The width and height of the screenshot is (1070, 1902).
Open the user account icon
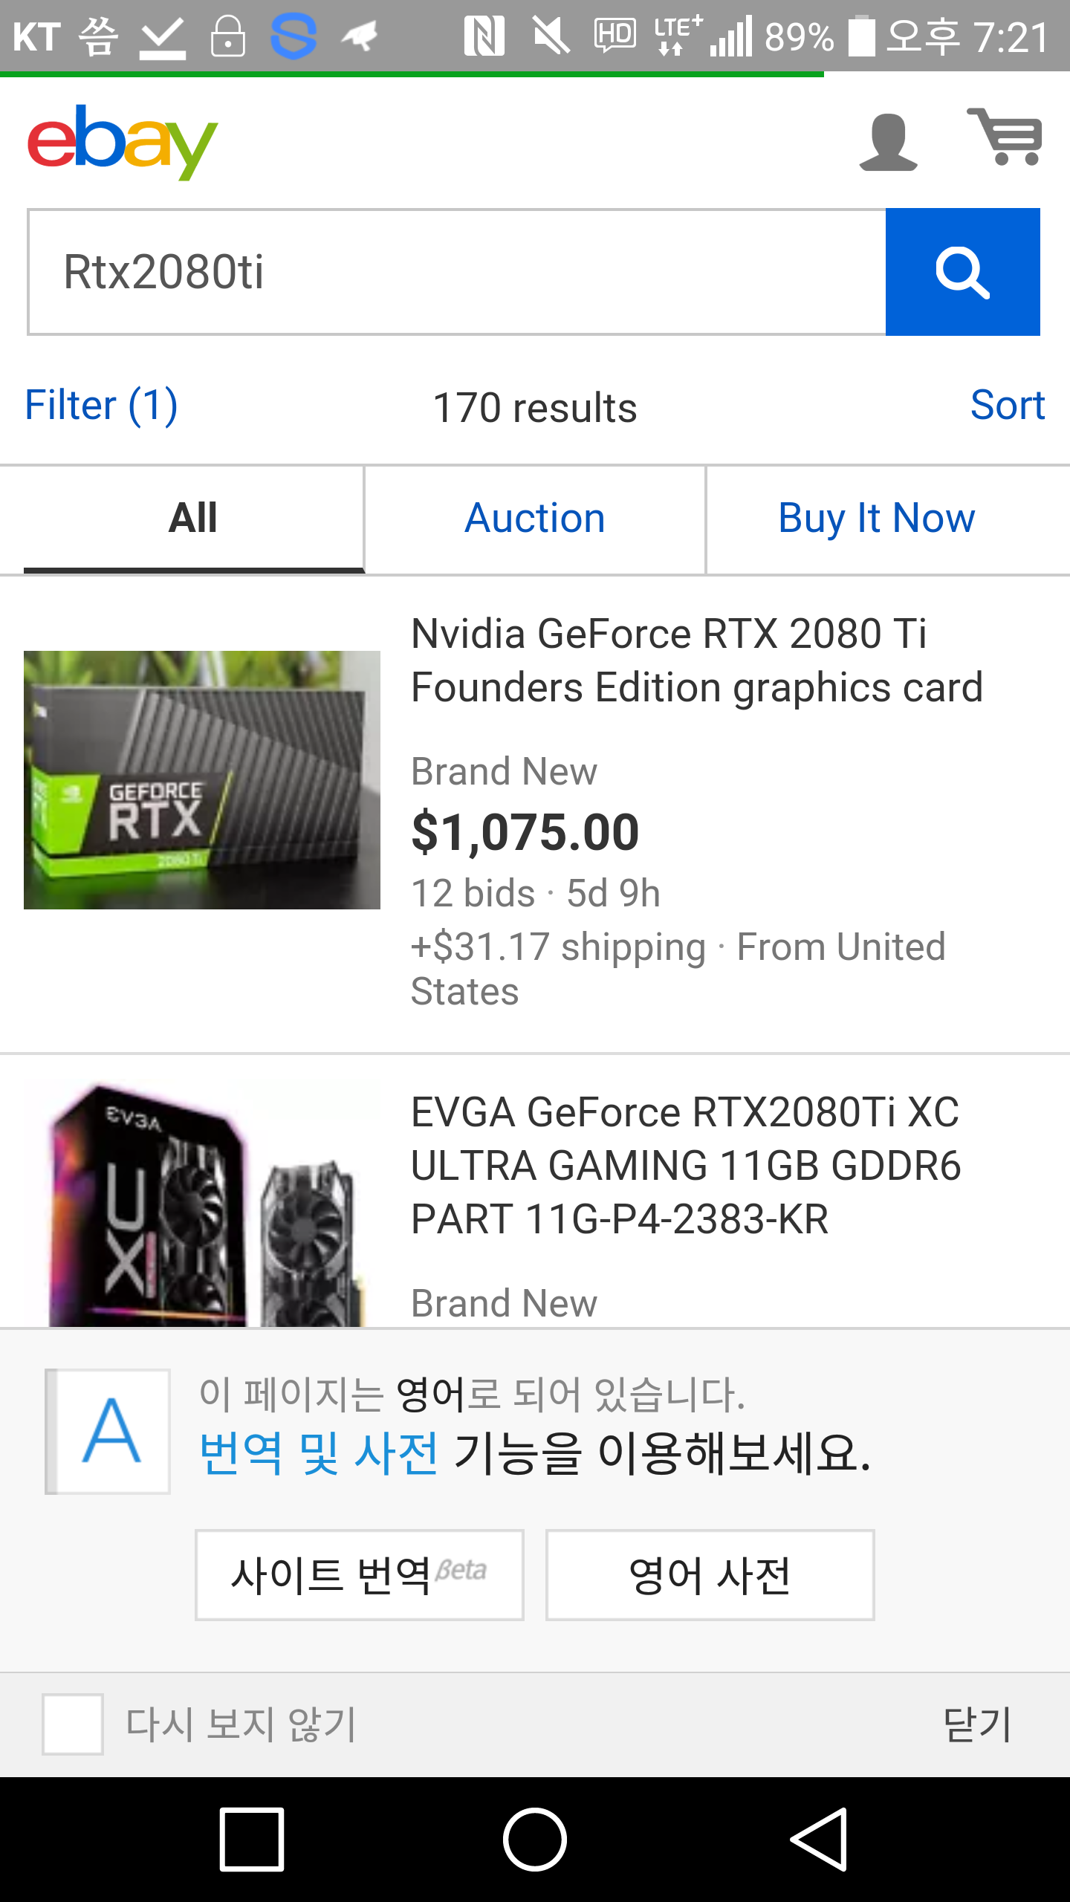click(888, 142)
